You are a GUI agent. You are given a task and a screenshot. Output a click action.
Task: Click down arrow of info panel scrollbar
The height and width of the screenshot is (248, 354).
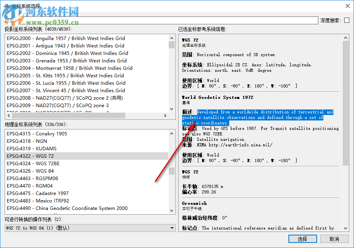click(x=345, y=228)
